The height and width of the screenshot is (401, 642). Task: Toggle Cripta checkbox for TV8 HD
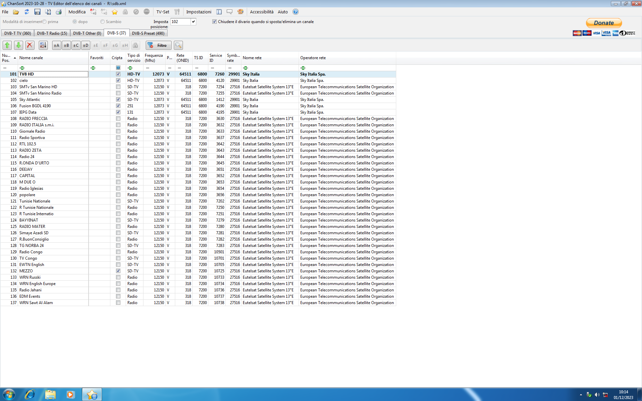click(x=118, y=74)
